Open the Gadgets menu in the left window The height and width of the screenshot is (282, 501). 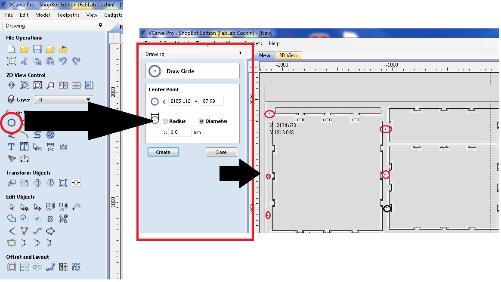click(113, 15)
